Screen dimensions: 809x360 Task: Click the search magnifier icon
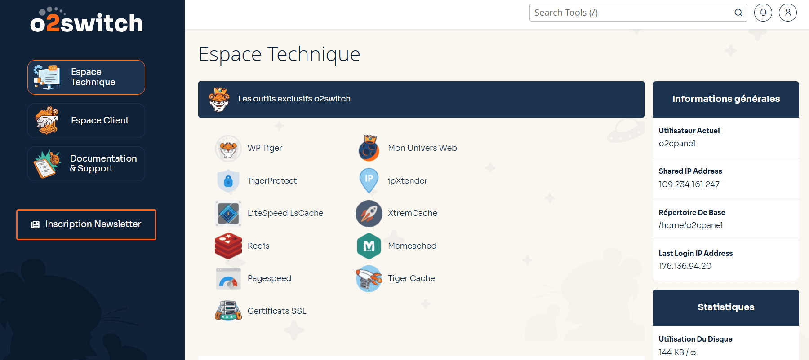click(x=738, y=13)
